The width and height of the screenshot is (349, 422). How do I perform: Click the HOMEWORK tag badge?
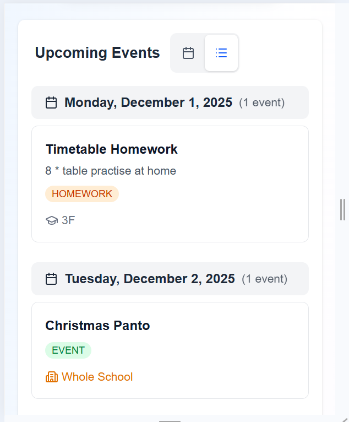pyautogui.click(x=82, y=194)
